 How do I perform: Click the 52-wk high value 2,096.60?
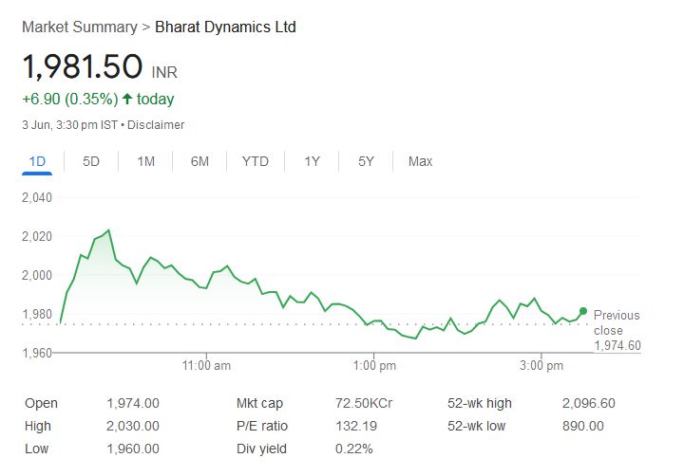coord(588,403)
